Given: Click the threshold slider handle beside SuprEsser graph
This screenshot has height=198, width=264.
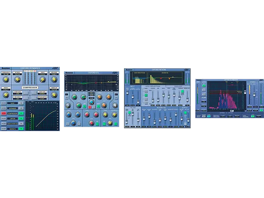Looking at the screenshot, I should click(x=245, y=92).
